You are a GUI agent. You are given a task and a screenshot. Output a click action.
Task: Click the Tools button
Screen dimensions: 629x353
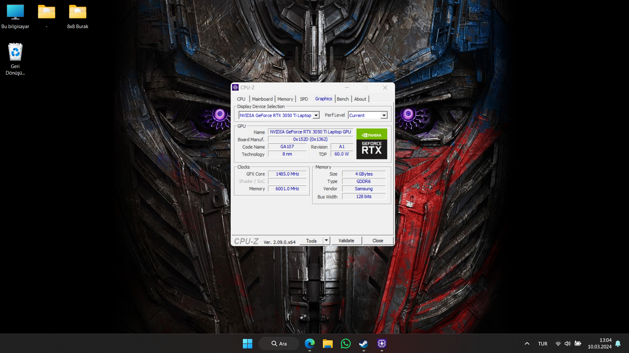coord(311,241)
